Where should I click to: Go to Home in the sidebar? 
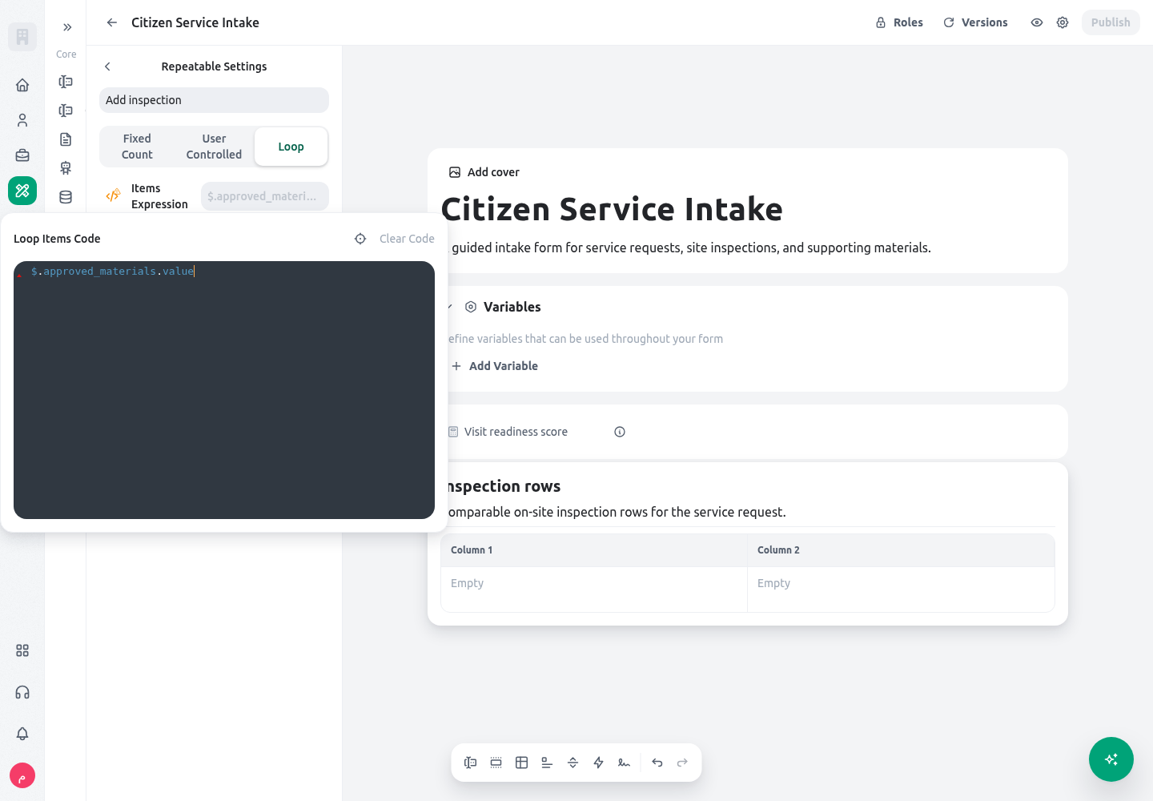coord(22,85)
